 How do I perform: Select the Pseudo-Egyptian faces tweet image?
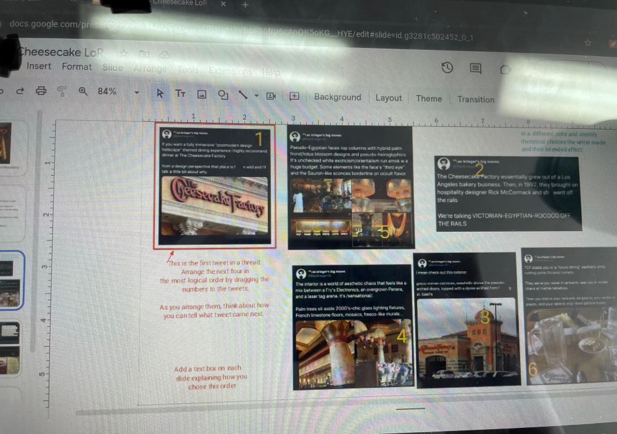point(350,187)
